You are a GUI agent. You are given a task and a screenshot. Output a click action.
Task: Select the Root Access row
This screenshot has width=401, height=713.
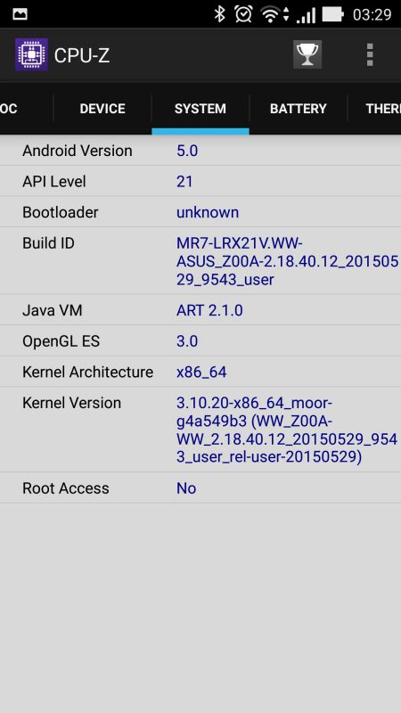200,488
